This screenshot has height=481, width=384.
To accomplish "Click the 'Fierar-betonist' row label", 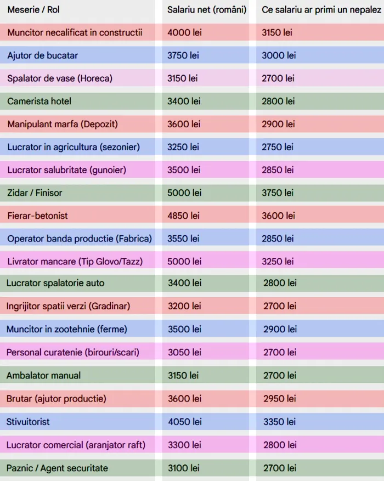I will point(38,216).
